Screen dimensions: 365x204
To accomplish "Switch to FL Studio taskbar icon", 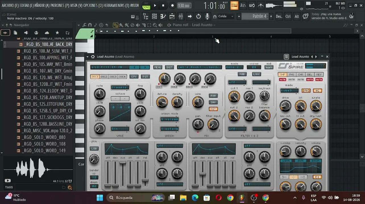I will click(x=242, y=198).
